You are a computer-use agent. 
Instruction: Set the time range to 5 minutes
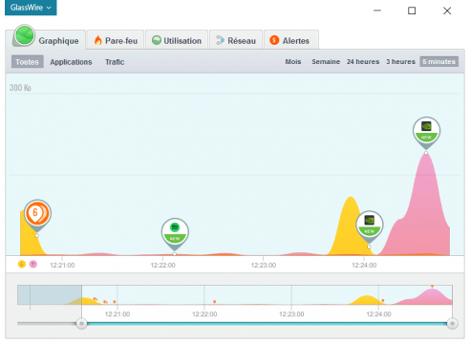click(439, 61)
